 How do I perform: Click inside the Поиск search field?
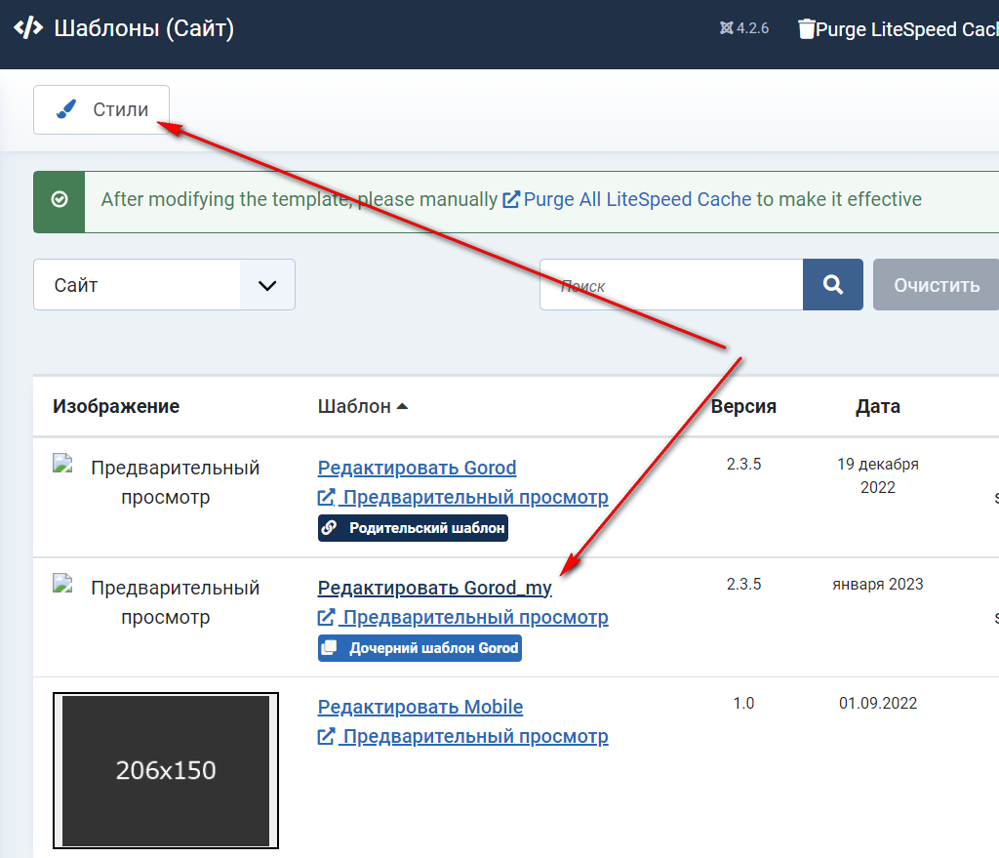(671, 285)
